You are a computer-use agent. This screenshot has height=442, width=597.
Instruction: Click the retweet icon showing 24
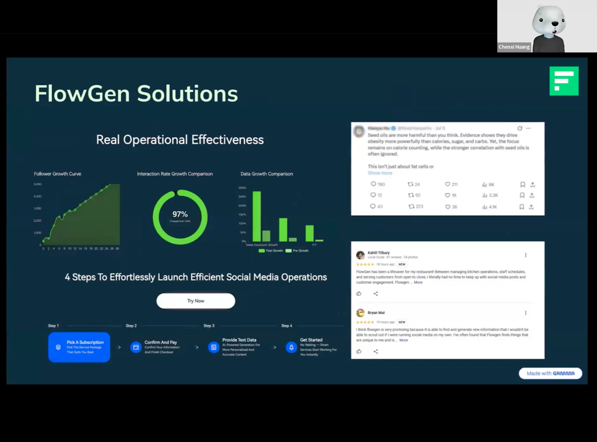point(410,184)
